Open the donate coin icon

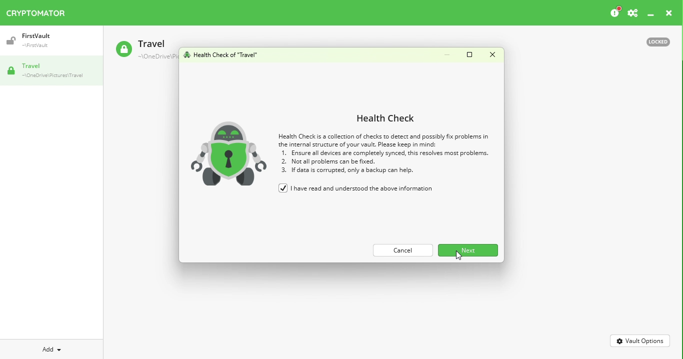616,12
